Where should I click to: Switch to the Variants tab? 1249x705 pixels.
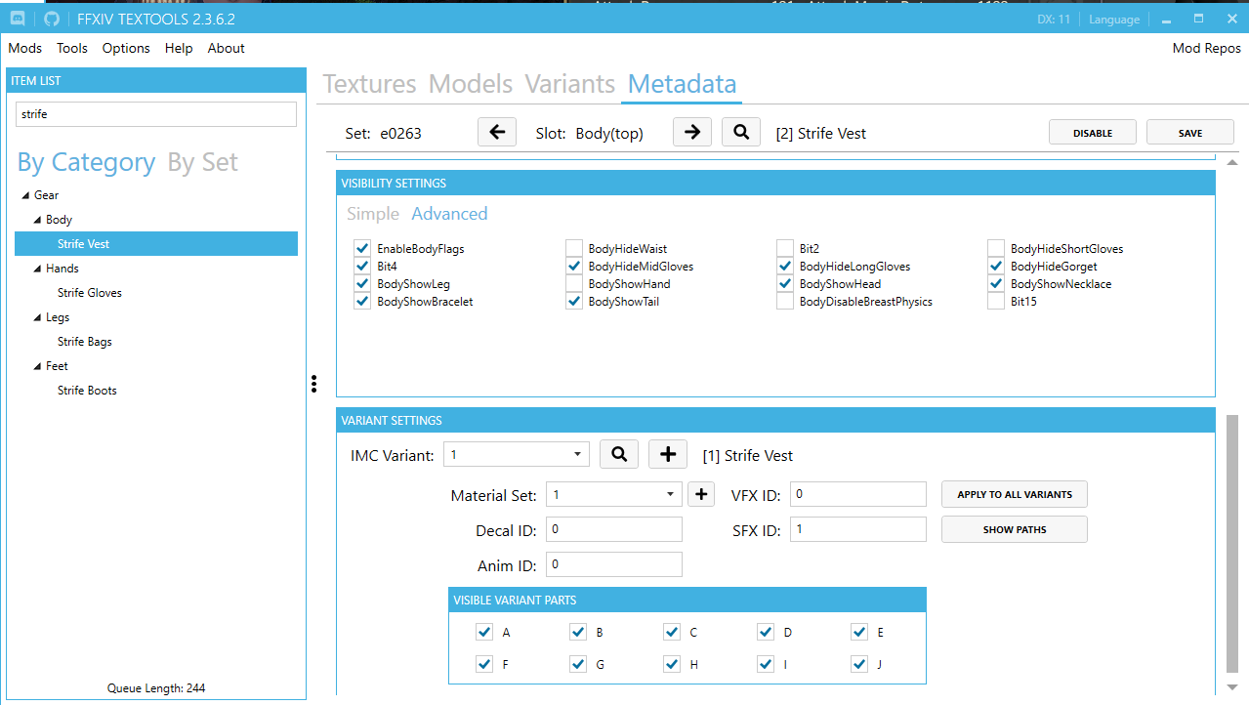point(570,84)
